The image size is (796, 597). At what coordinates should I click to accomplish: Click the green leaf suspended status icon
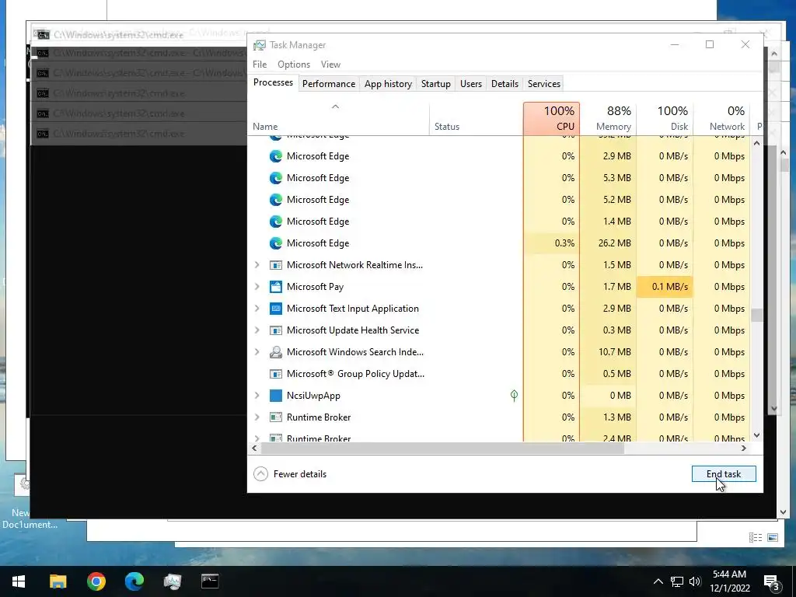[514, 396]
